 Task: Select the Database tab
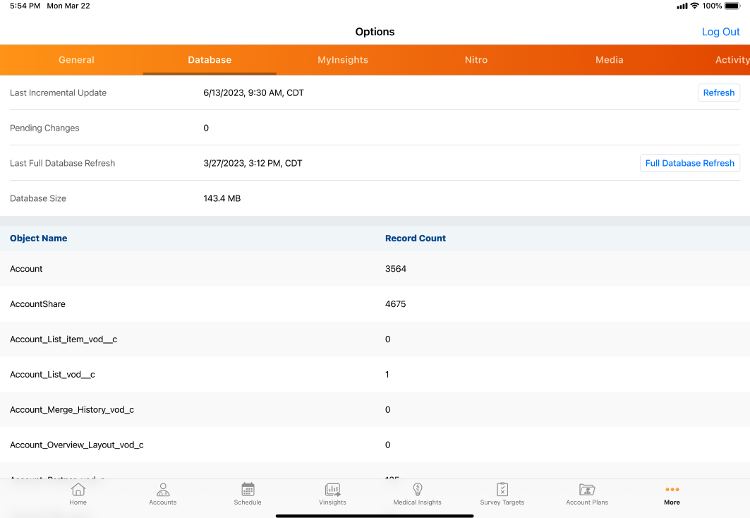coord(210,60)
